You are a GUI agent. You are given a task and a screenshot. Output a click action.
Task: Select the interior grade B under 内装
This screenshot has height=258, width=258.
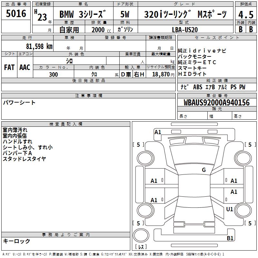point(251,29)
